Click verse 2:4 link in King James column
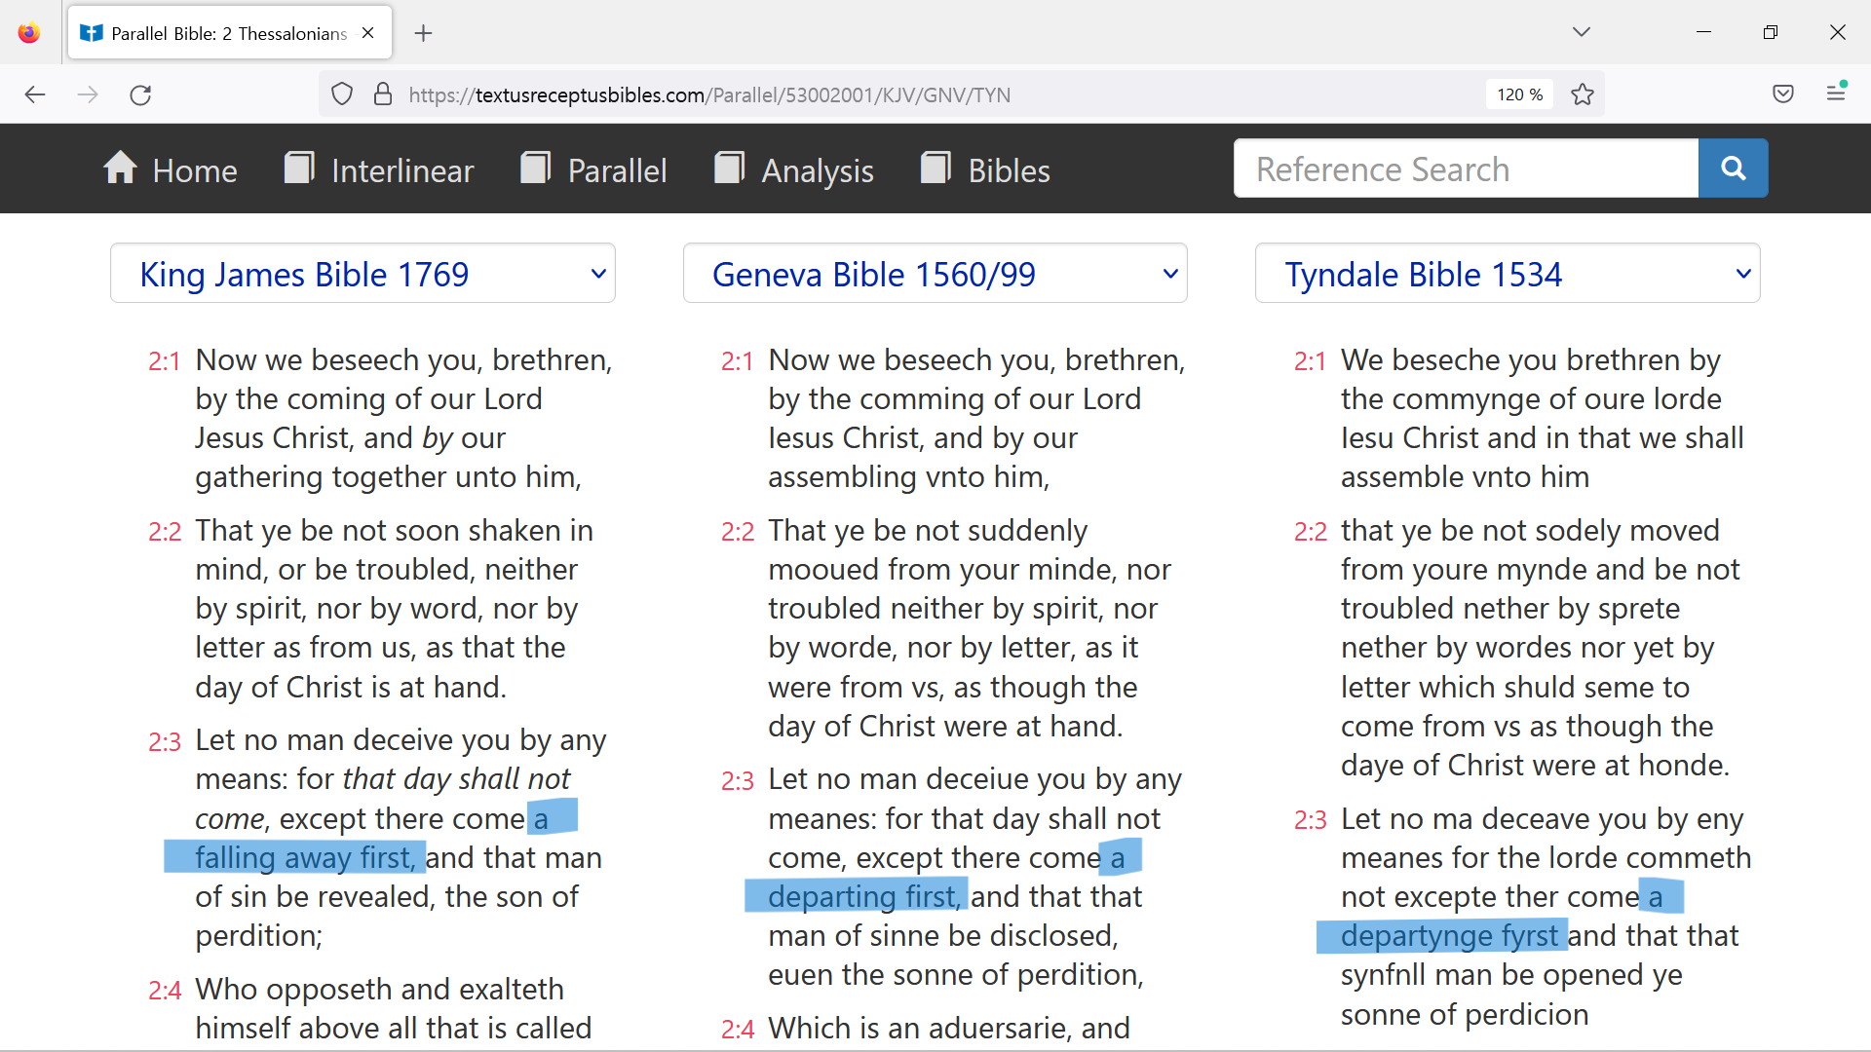1871x1052 pixels. (165, 991)
